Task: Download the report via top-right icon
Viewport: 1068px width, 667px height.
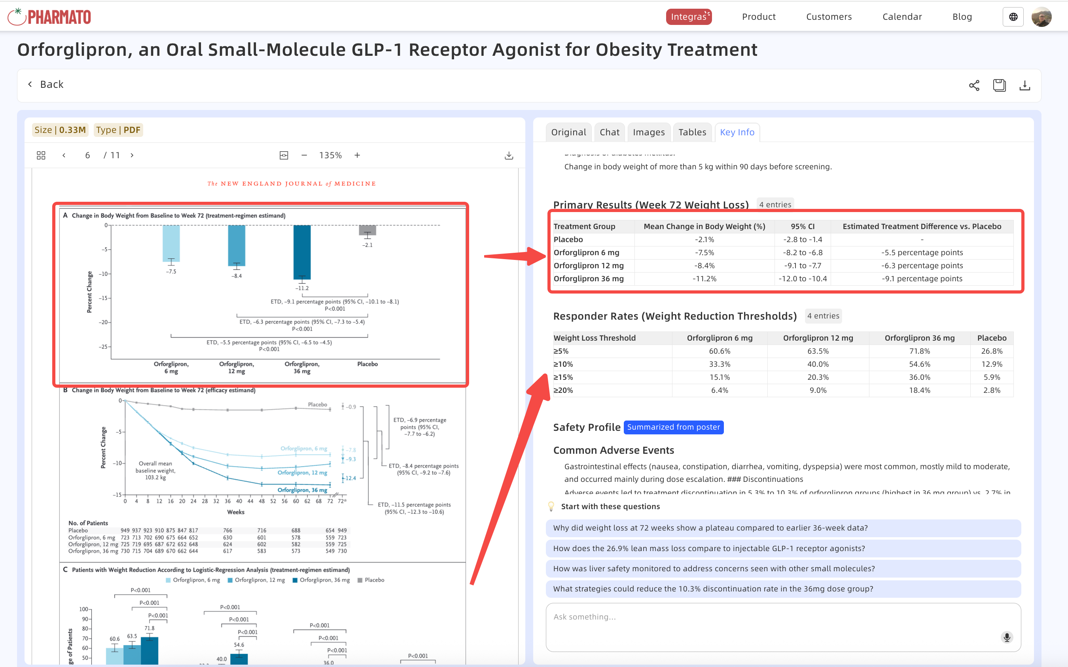Action: [x=1024, y=85]
